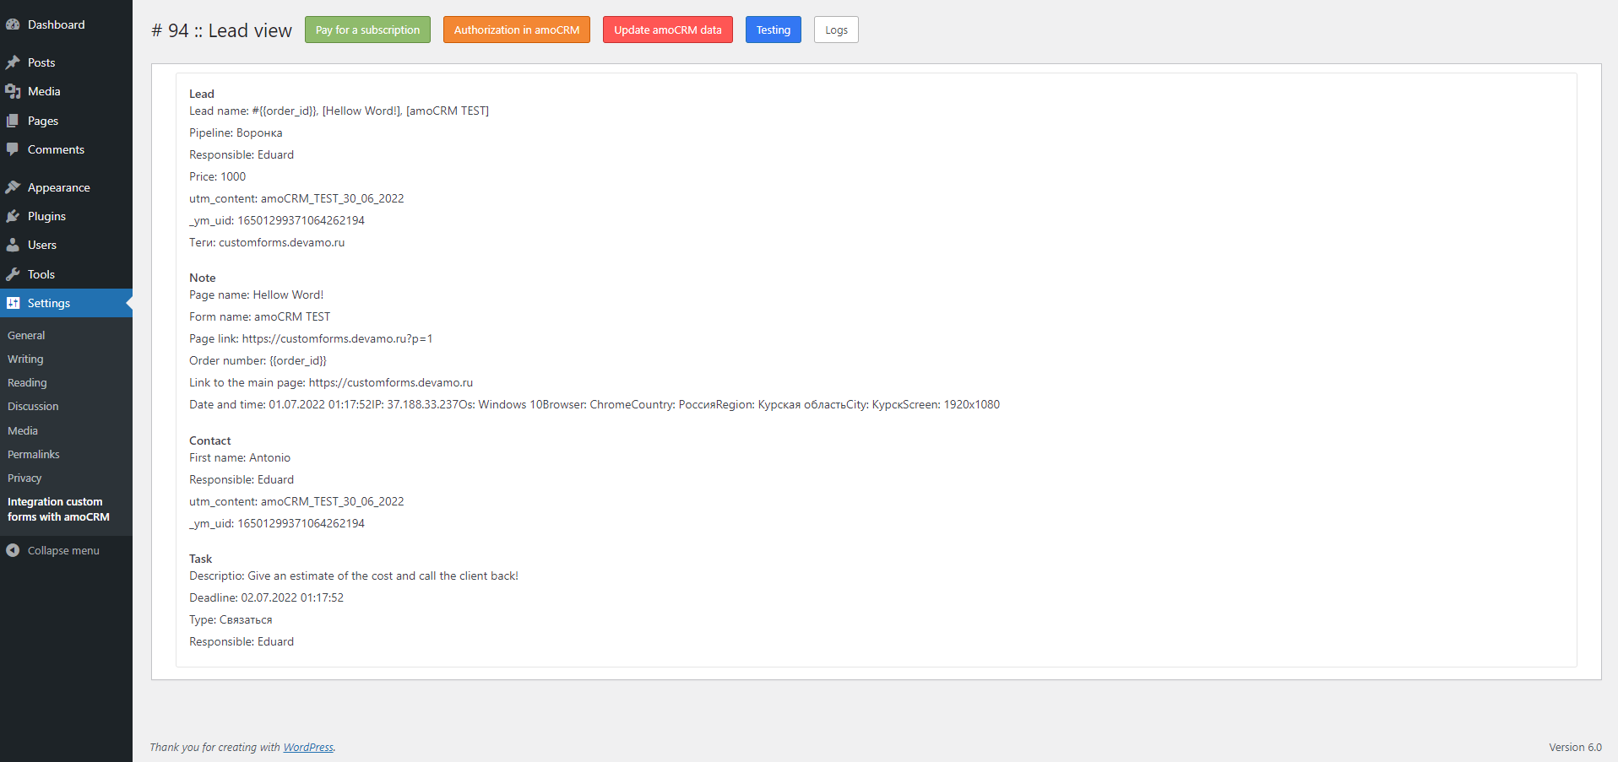Click the 'Date and time' line text
The image size is (1618, 762).
[x=595, y=404]
